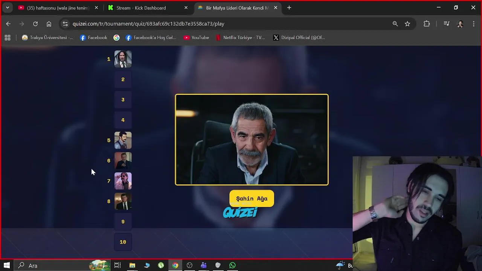
Task: Place the character in empty slot 9
Action: [x=123, y=222]
